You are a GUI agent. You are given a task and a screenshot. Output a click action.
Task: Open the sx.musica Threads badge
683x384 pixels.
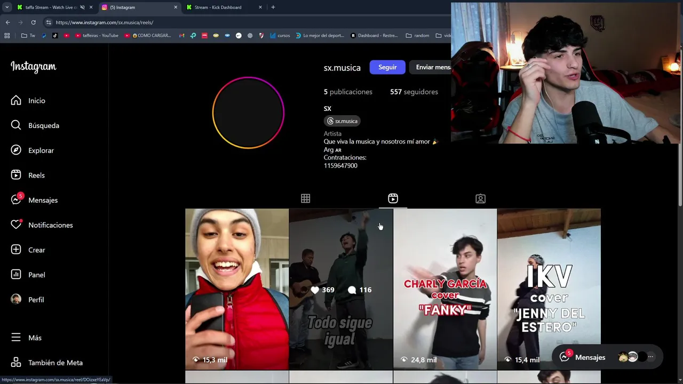pos(343,121)
